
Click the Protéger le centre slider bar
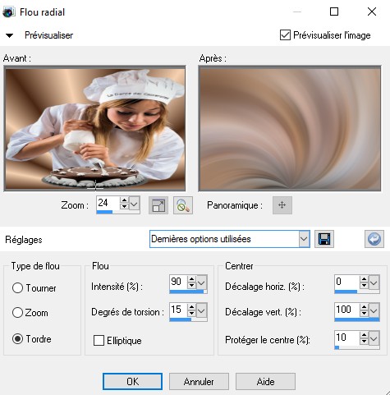[x=357, y=347]
